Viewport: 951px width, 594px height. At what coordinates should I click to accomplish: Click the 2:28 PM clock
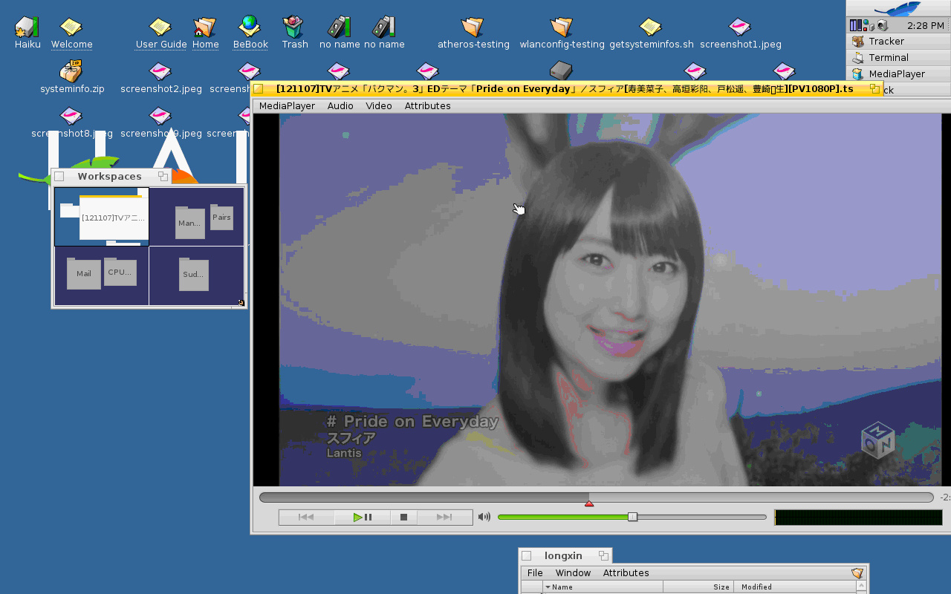926,25
